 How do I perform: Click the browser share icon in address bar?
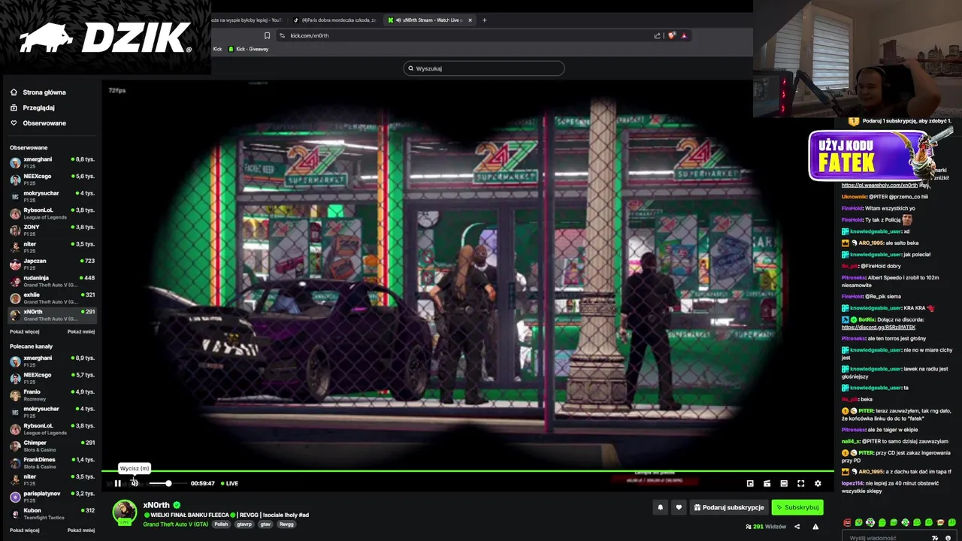click(x=658, y=35)
